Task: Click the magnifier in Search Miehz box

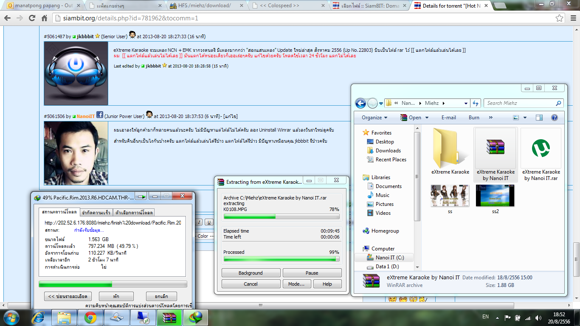Action: click(x=558, y=103)
